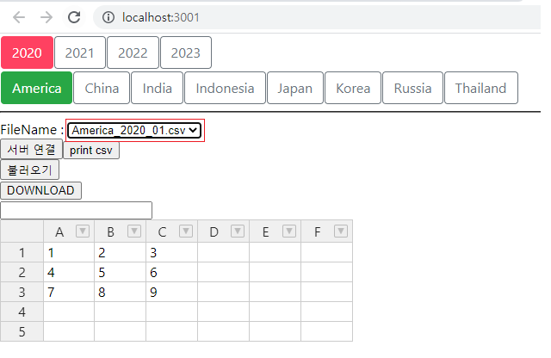Switch to the 2022 year tab
Viewport: 551px width, 358px height.
click(133, 52)
